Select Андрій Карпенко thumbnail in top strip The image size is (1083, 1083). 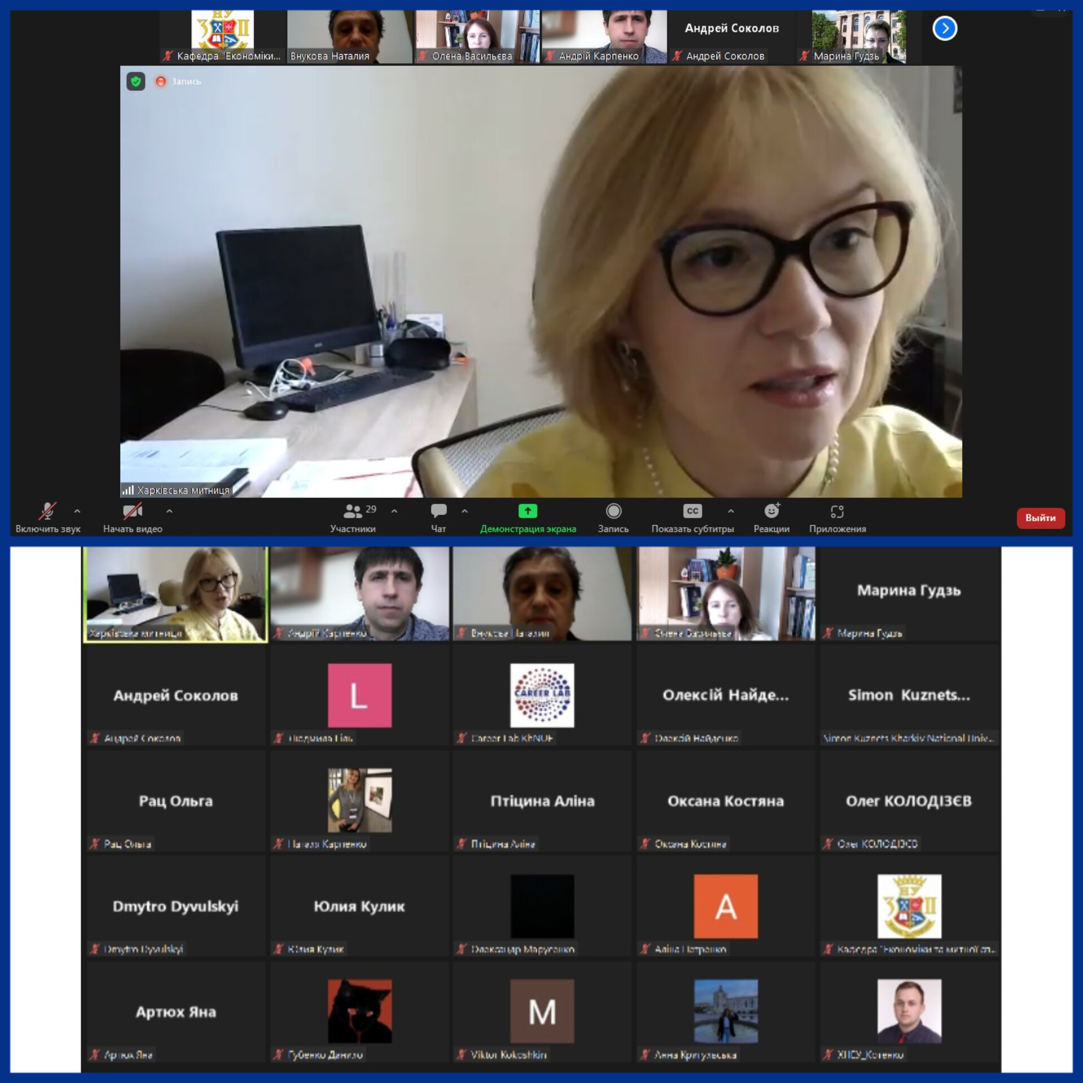pos(604,35)
